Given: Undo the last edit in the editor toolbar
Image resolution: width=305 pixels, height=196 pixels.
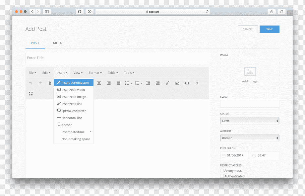Looking at the screenshot, I should (x=30, y=83).
